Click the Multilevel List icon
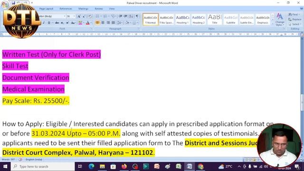The image size is (304, 171). tap(113, 17)
